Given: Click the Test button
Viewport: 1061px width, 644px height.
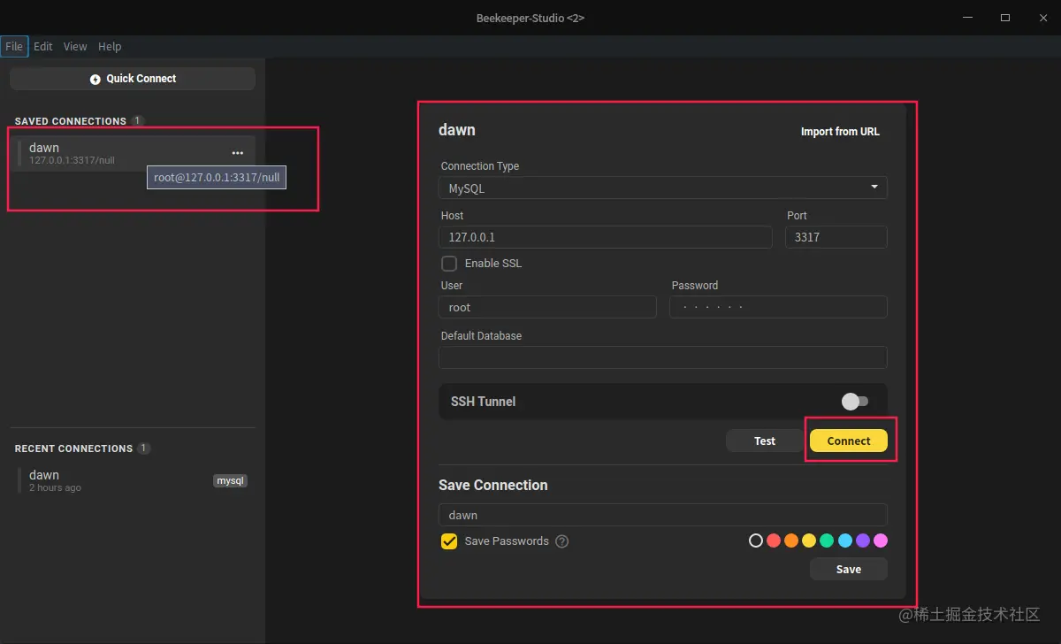Looking at the screenshot, I should (765, 441).
